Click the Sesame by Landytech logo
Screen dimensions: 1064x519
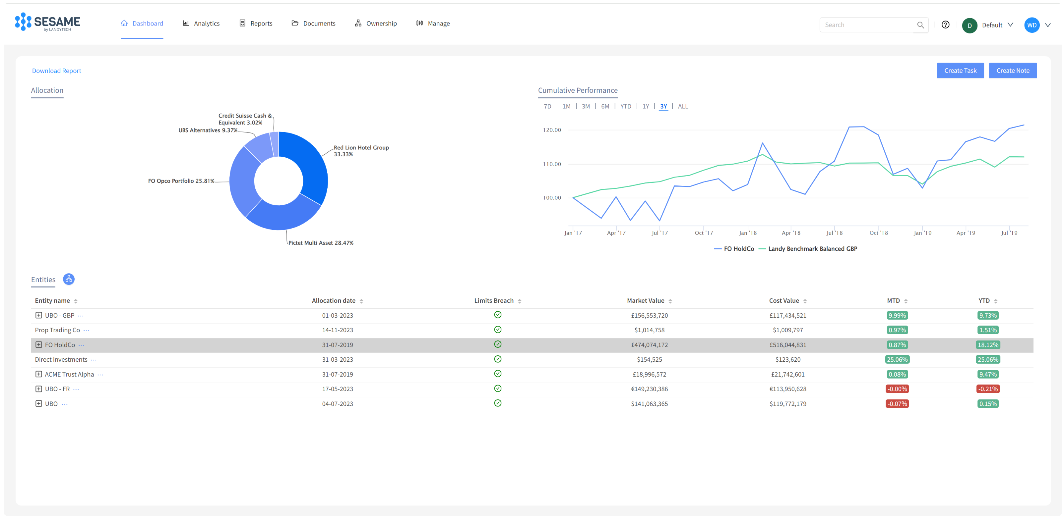pos(47,22)
